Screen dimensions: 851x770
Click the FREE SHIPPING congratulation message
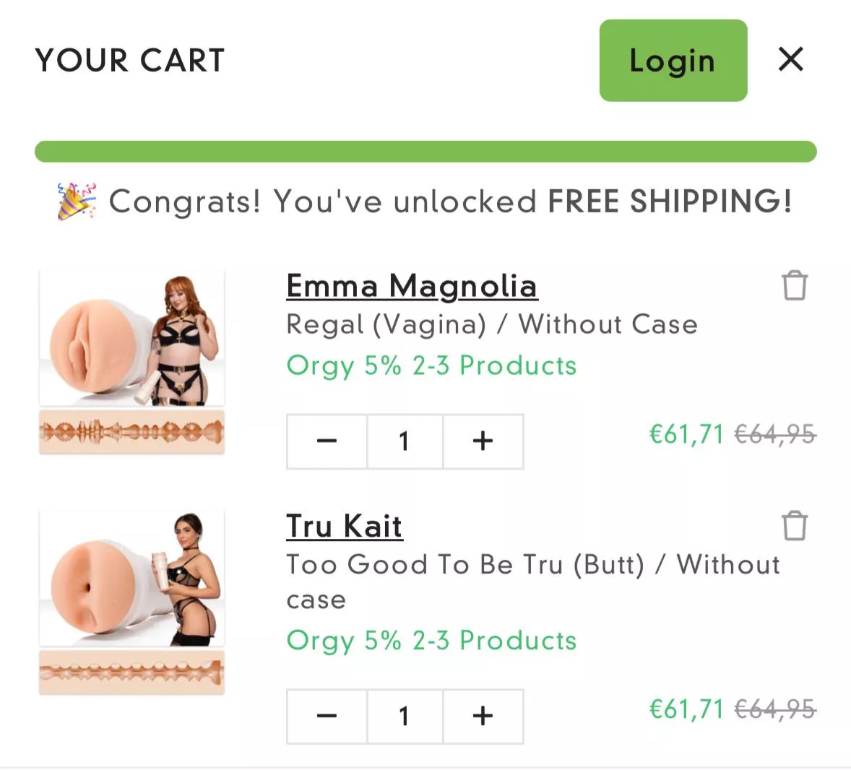(x=450, y=202)
